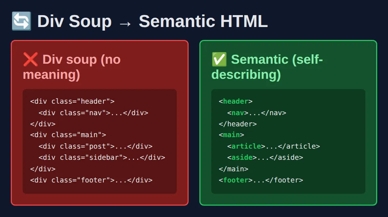388x217 pixels.
Task: Click the '<nav>...</nav>' code line
Action: pos(257,113)
